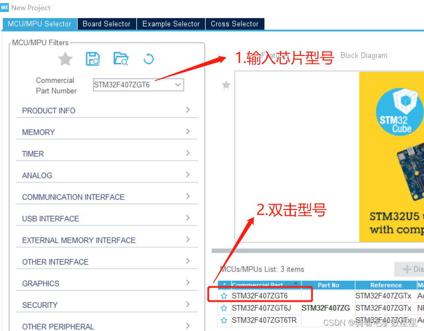424x331 pixels.
Task: Expand the COMMUNICATION INTERFACE filter section
Action: [x=107, y=197]
